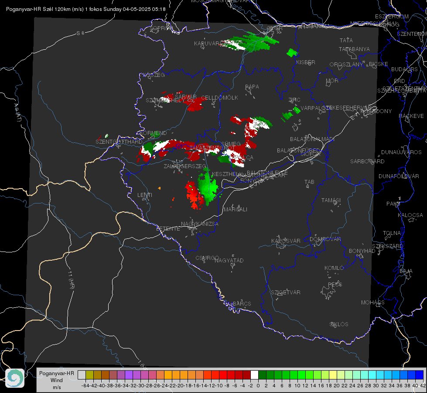The width and height of the screenshot is (427, 393).
Task: Click the 'NAGYATAD' city label
Action: click(x=229, y=260)
